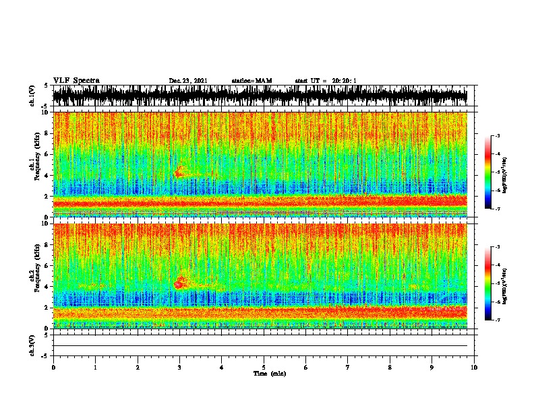Click the bright red burst near 4 kHz in ch.2
Screen dimensions: 534x412
(179, 283)
